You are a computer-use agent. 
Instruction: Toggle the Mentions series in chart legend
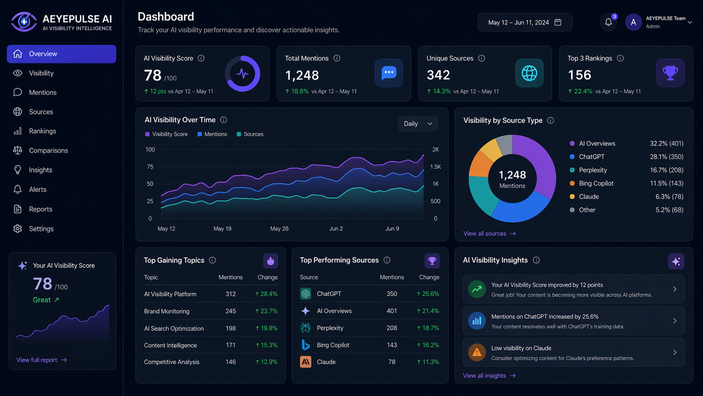(x=212, y=134)
